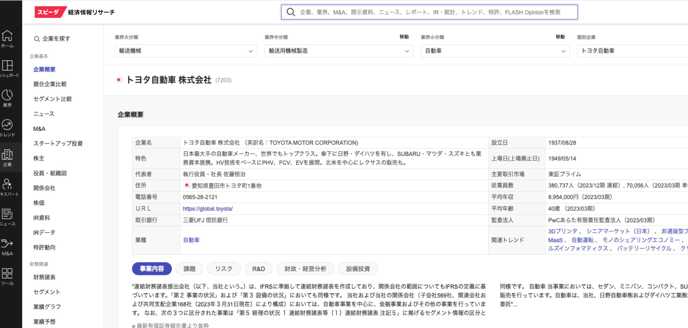Switch to the 事業内容 tab

[x=152, y=269]
